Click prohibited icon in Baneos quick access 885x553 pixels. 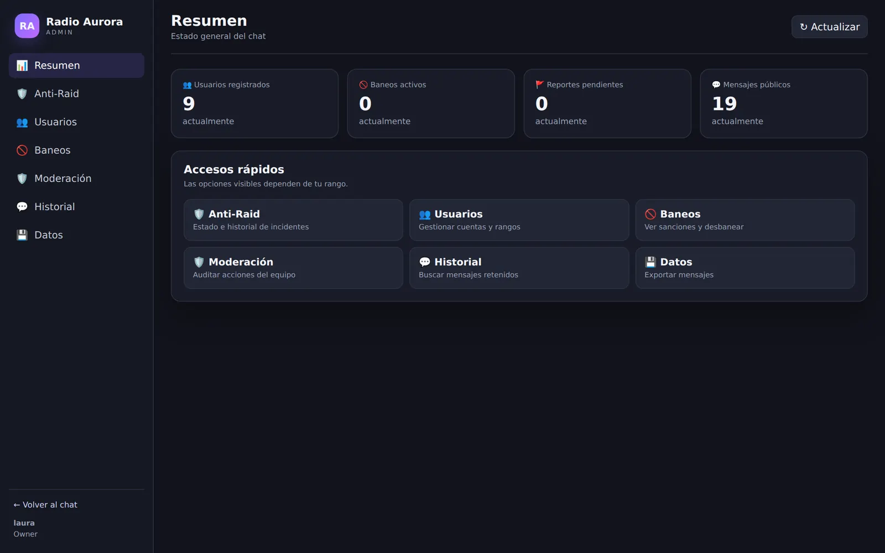pyautogui.click(x=650, y=214)
